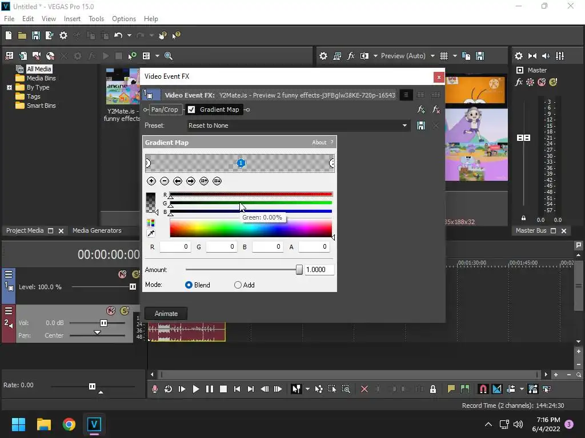Click the eyedropper color pick tool
Screen dimensions: 585x438
point(151,233)
